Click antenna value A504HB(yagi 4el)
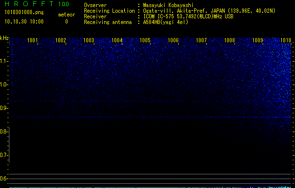 (x=166, y=22)
